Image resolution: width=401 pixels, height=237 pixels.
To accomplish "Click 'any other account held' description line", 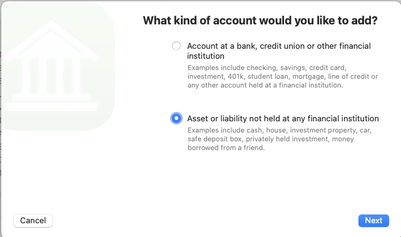I will coord(265,85).
